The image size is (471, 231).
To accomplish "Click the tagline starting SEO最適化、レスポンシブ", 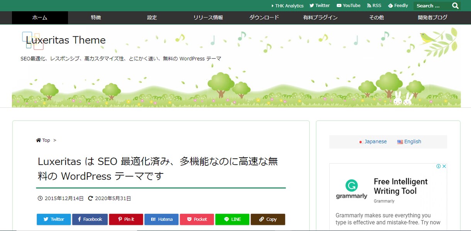I will [x=121, y=59].
